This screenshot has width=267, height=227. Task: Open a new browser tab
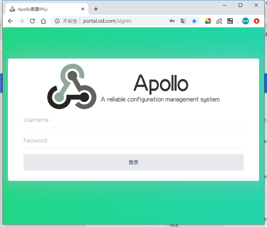(x=96, y=9)
